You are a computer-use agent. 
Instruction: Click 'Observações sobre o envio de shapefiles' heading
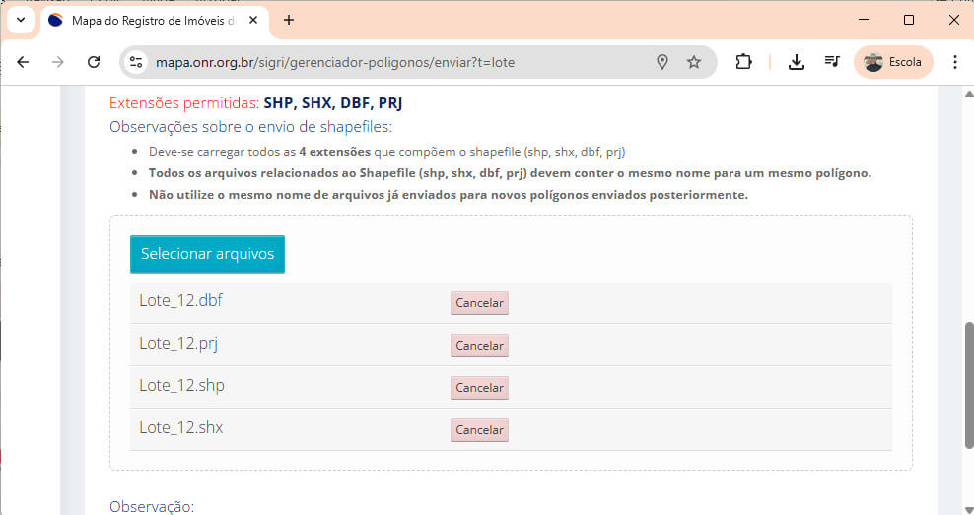click(251, 127)
